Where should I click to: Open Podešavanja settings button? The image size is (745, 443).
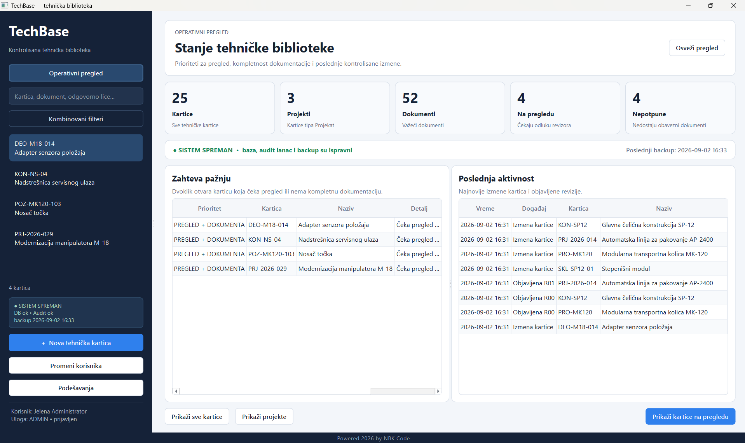pyautogui.click(x=76, y=388)
